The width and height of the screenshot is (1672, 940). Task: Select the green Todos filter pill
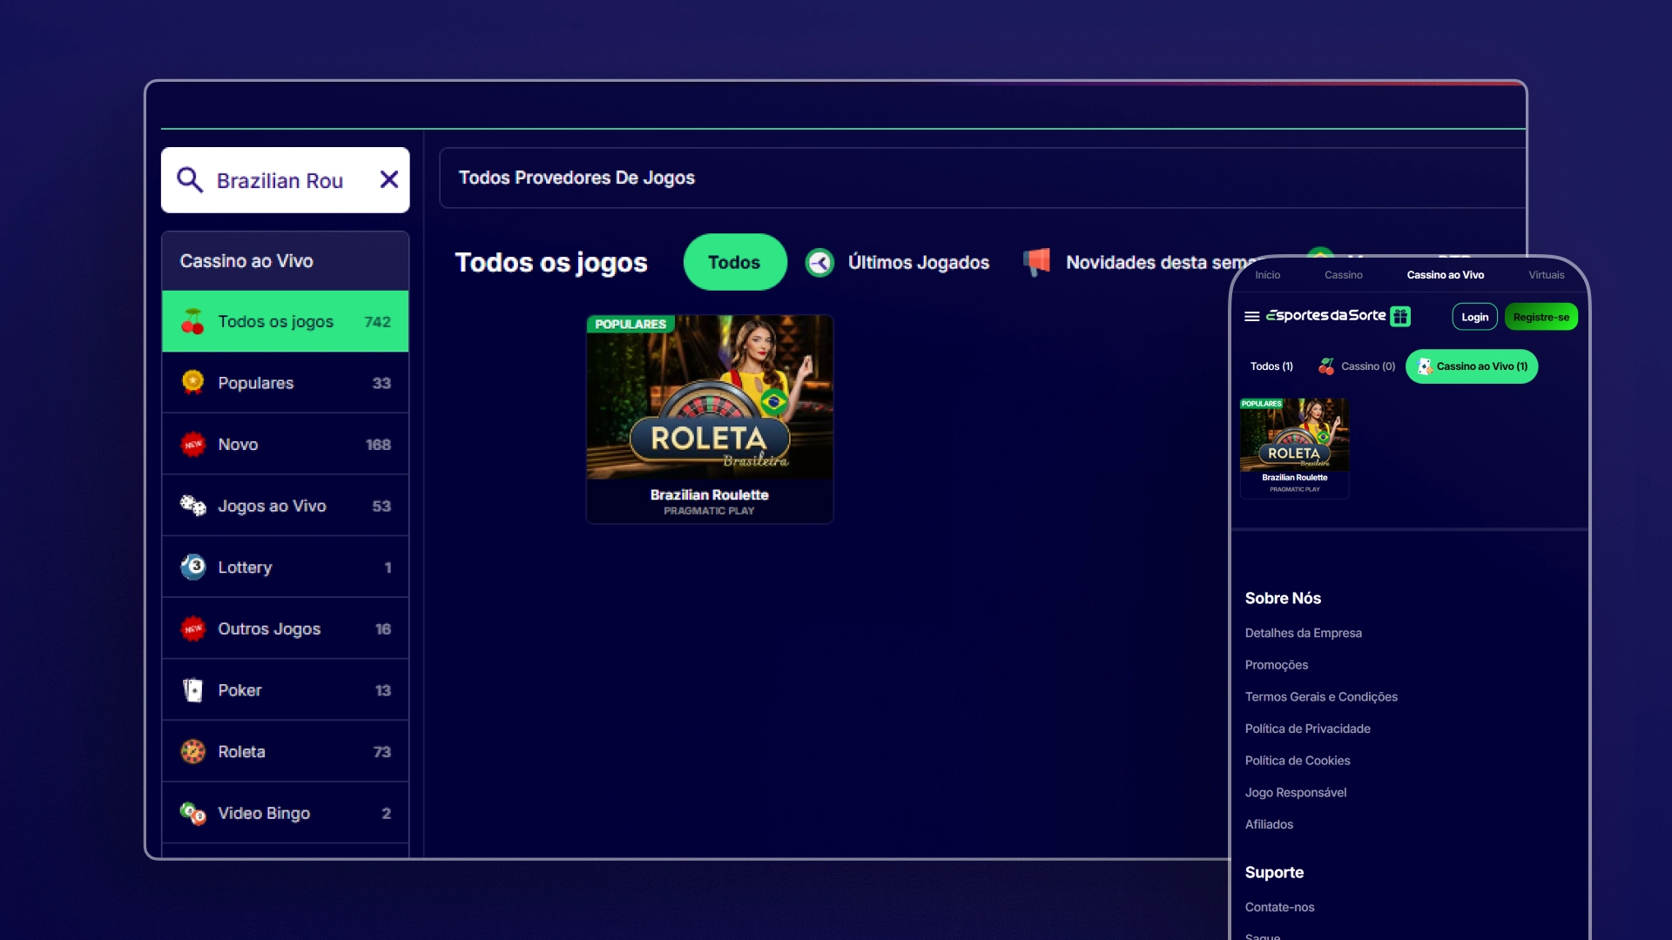click(x=735, y=262)
